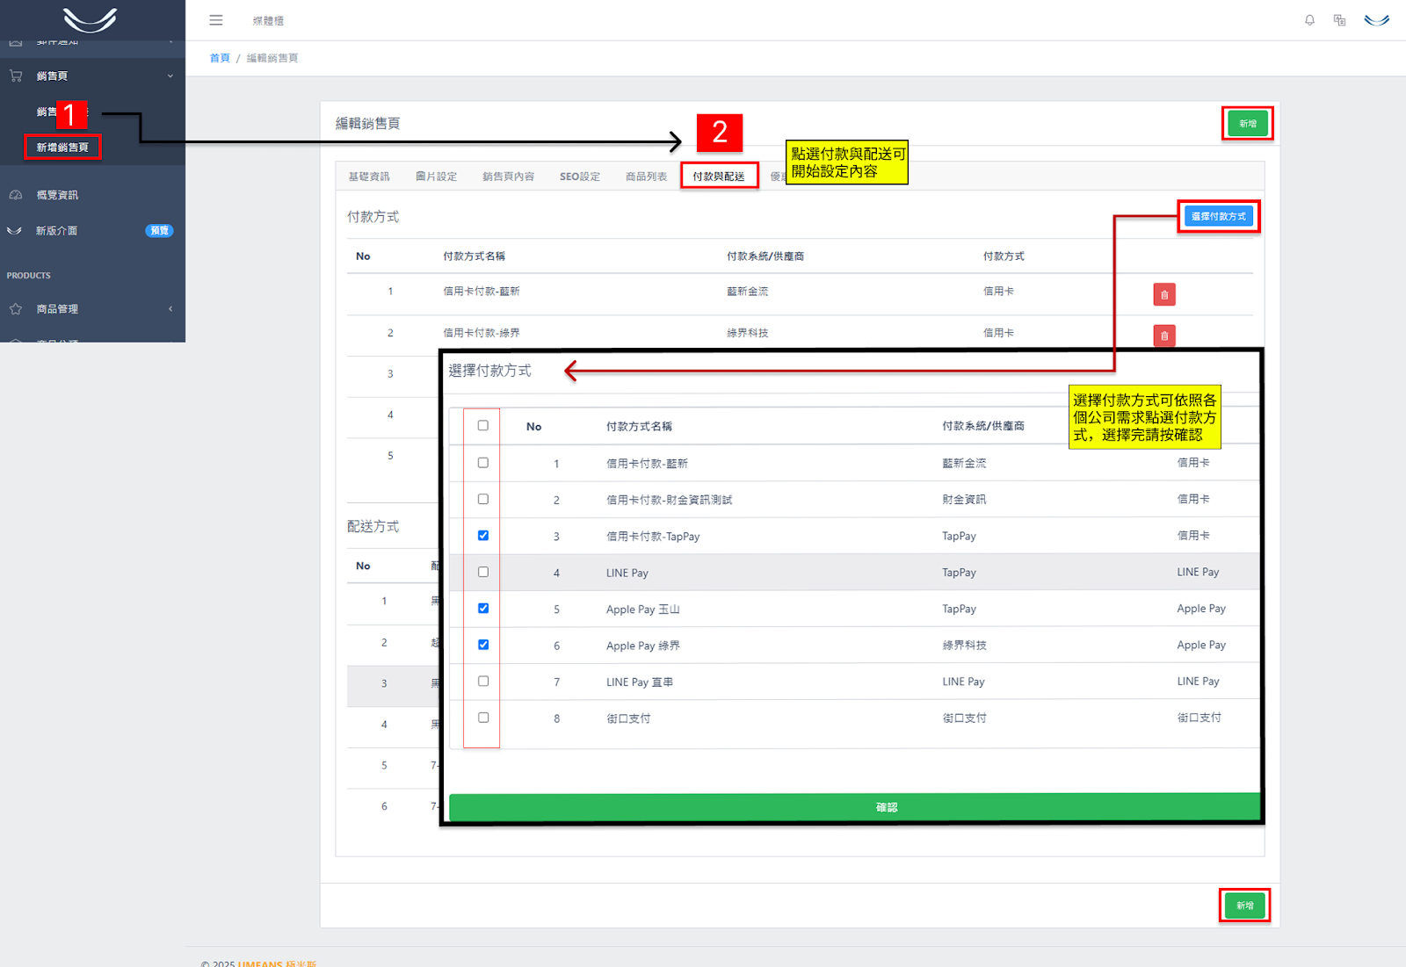Click the PRODUCTS sidebar section label
The image size is (1406, 967).
(29, 276)
